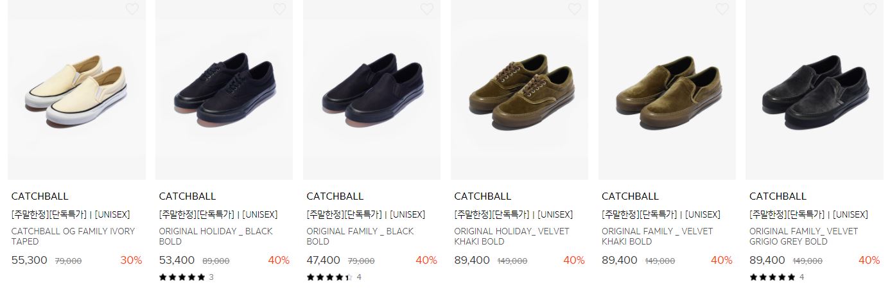Open ORIGINAL HOLIDAY _ BLACK BOLD link

pyautogui.click(x=216, y=236)
